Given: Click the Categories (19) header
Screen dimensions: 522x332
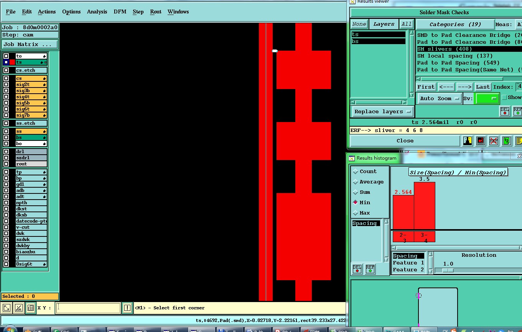Looking at the screenshot, I should click(455, 24).
